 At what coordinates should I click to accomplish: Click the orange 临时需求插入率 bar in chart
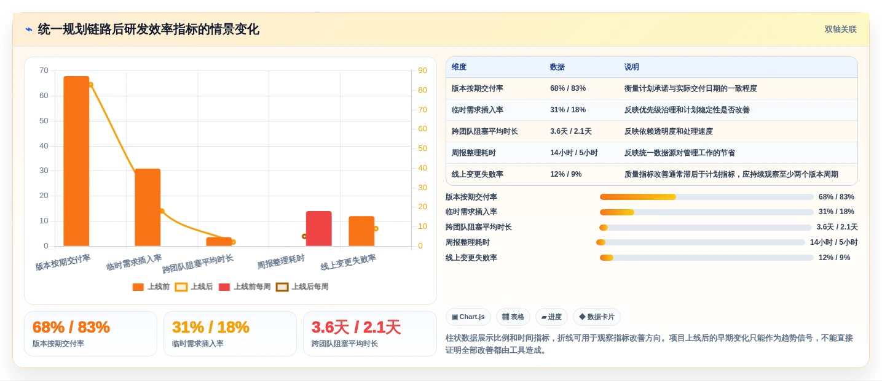point(148,207)
